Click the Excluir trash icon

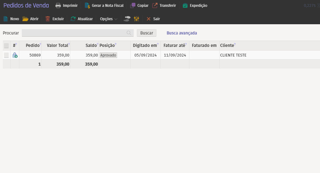click(48, 19)
